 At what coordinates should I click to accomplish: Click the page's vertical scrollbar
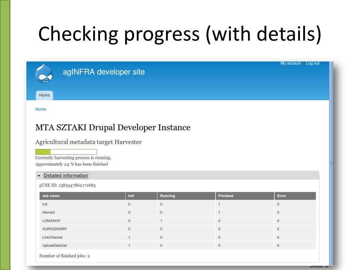[331, 163]
